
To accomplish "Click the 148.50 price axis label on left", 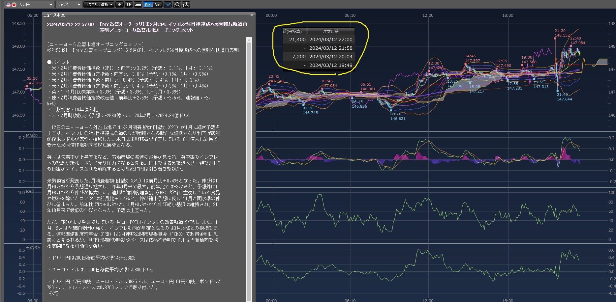I will (x=18, y=24).
